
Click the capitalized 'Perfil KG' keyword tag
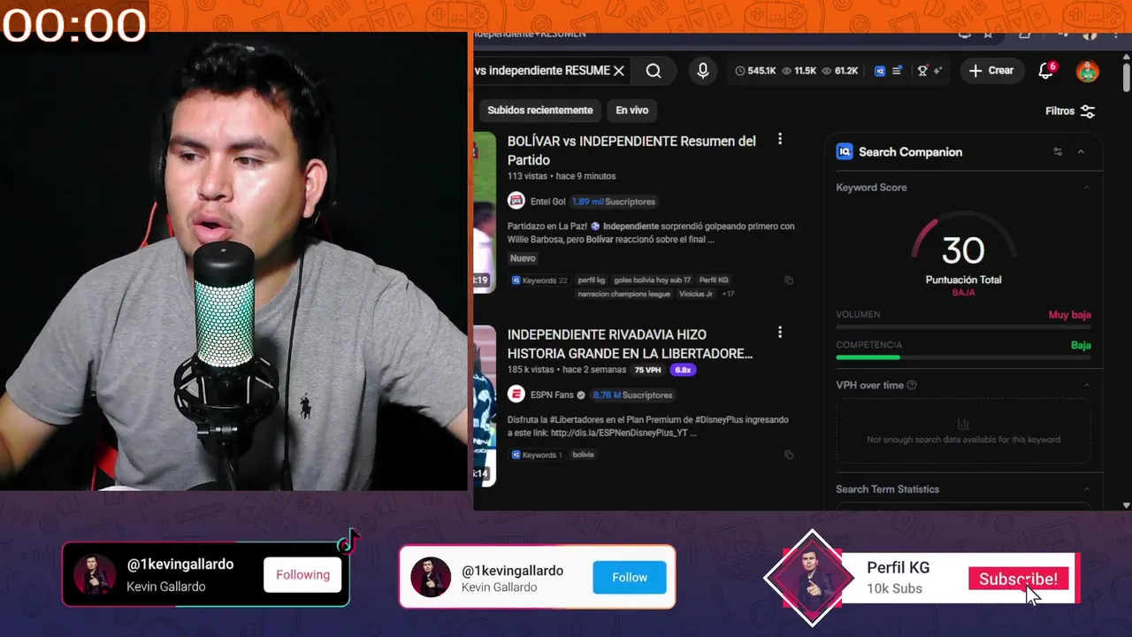tap(714, 280)
